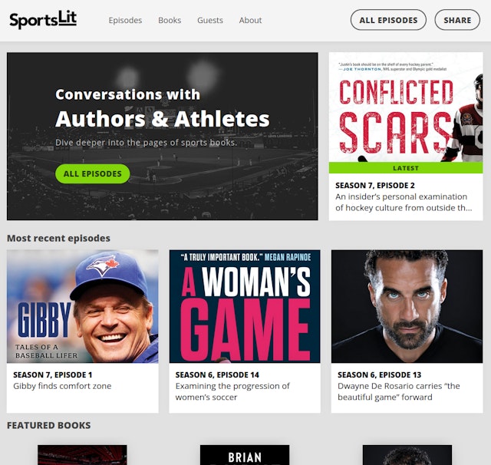Click the 'Gibby finds comfort zone' description
The width and height of the screenshot is (491, 465).
click(x=62, y=386)
